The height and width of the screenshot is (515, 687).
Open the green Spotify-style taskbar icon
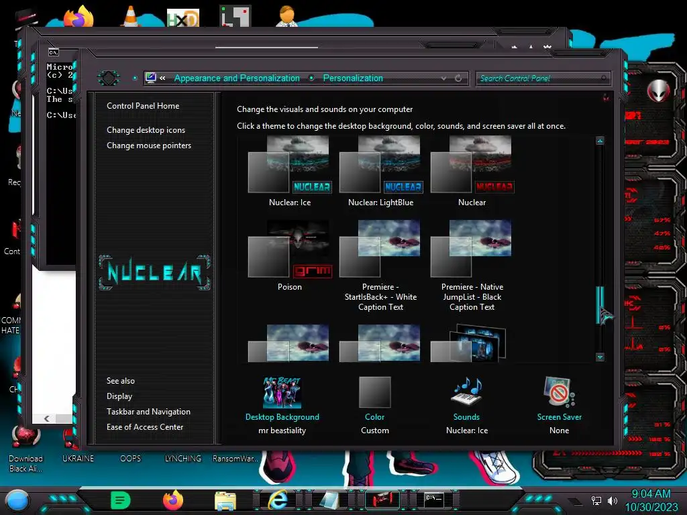pos(121,500)
